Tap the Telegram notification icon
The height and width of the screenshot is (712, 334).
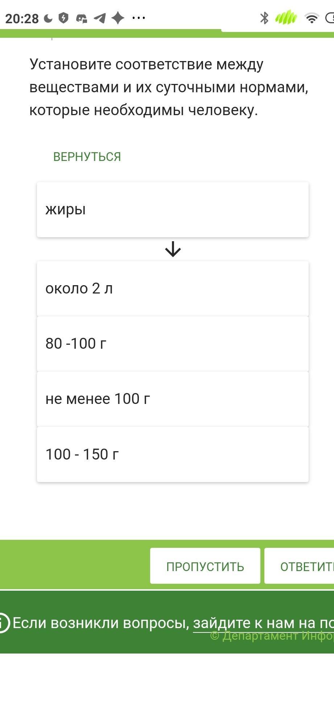100,18
